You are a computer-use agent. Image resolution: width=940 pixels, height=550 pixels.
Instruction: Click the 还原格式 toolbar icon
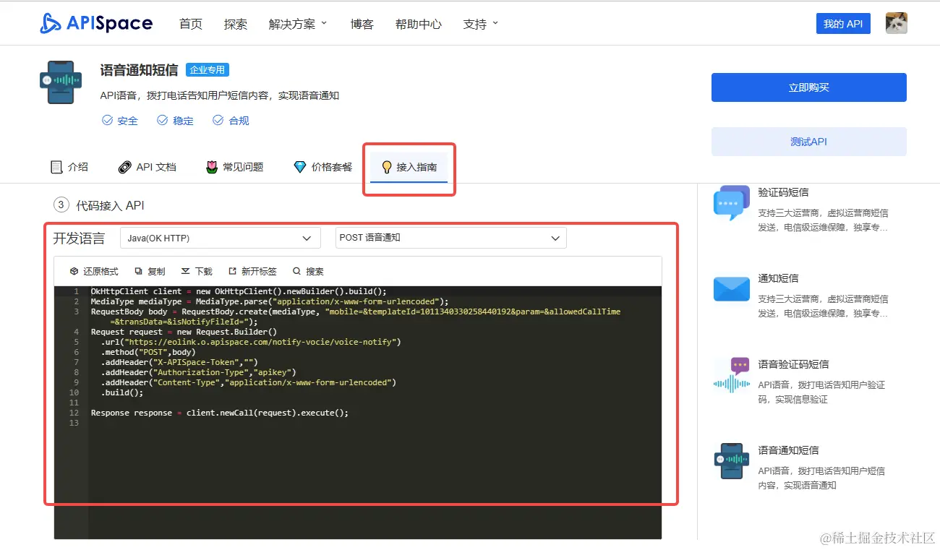pyautogui.click(x=74, y=271)
